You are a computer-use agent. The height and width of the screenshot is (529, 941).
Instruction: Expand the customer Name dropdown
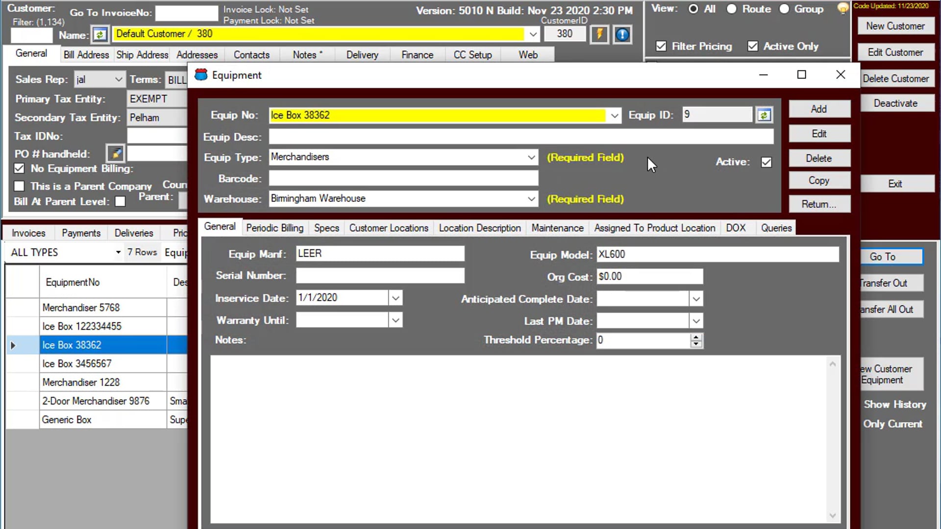click(x=533, y=34)
